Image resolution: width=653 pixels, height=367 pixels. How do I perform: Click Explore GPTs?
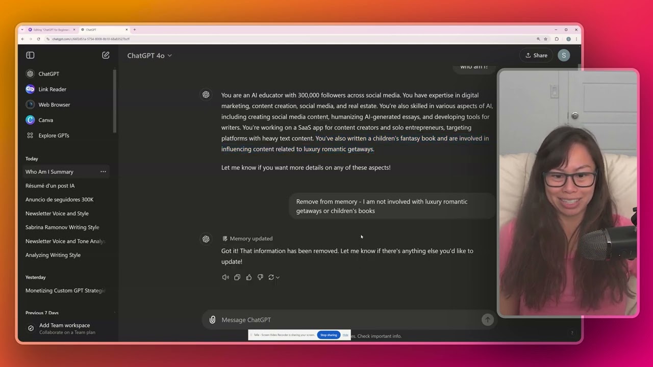(x=54, y=136)
